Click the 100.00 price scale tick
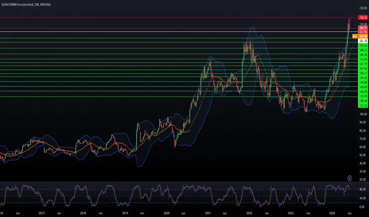Viewport: 369px width, 217px height. click(x=363, y=114)
